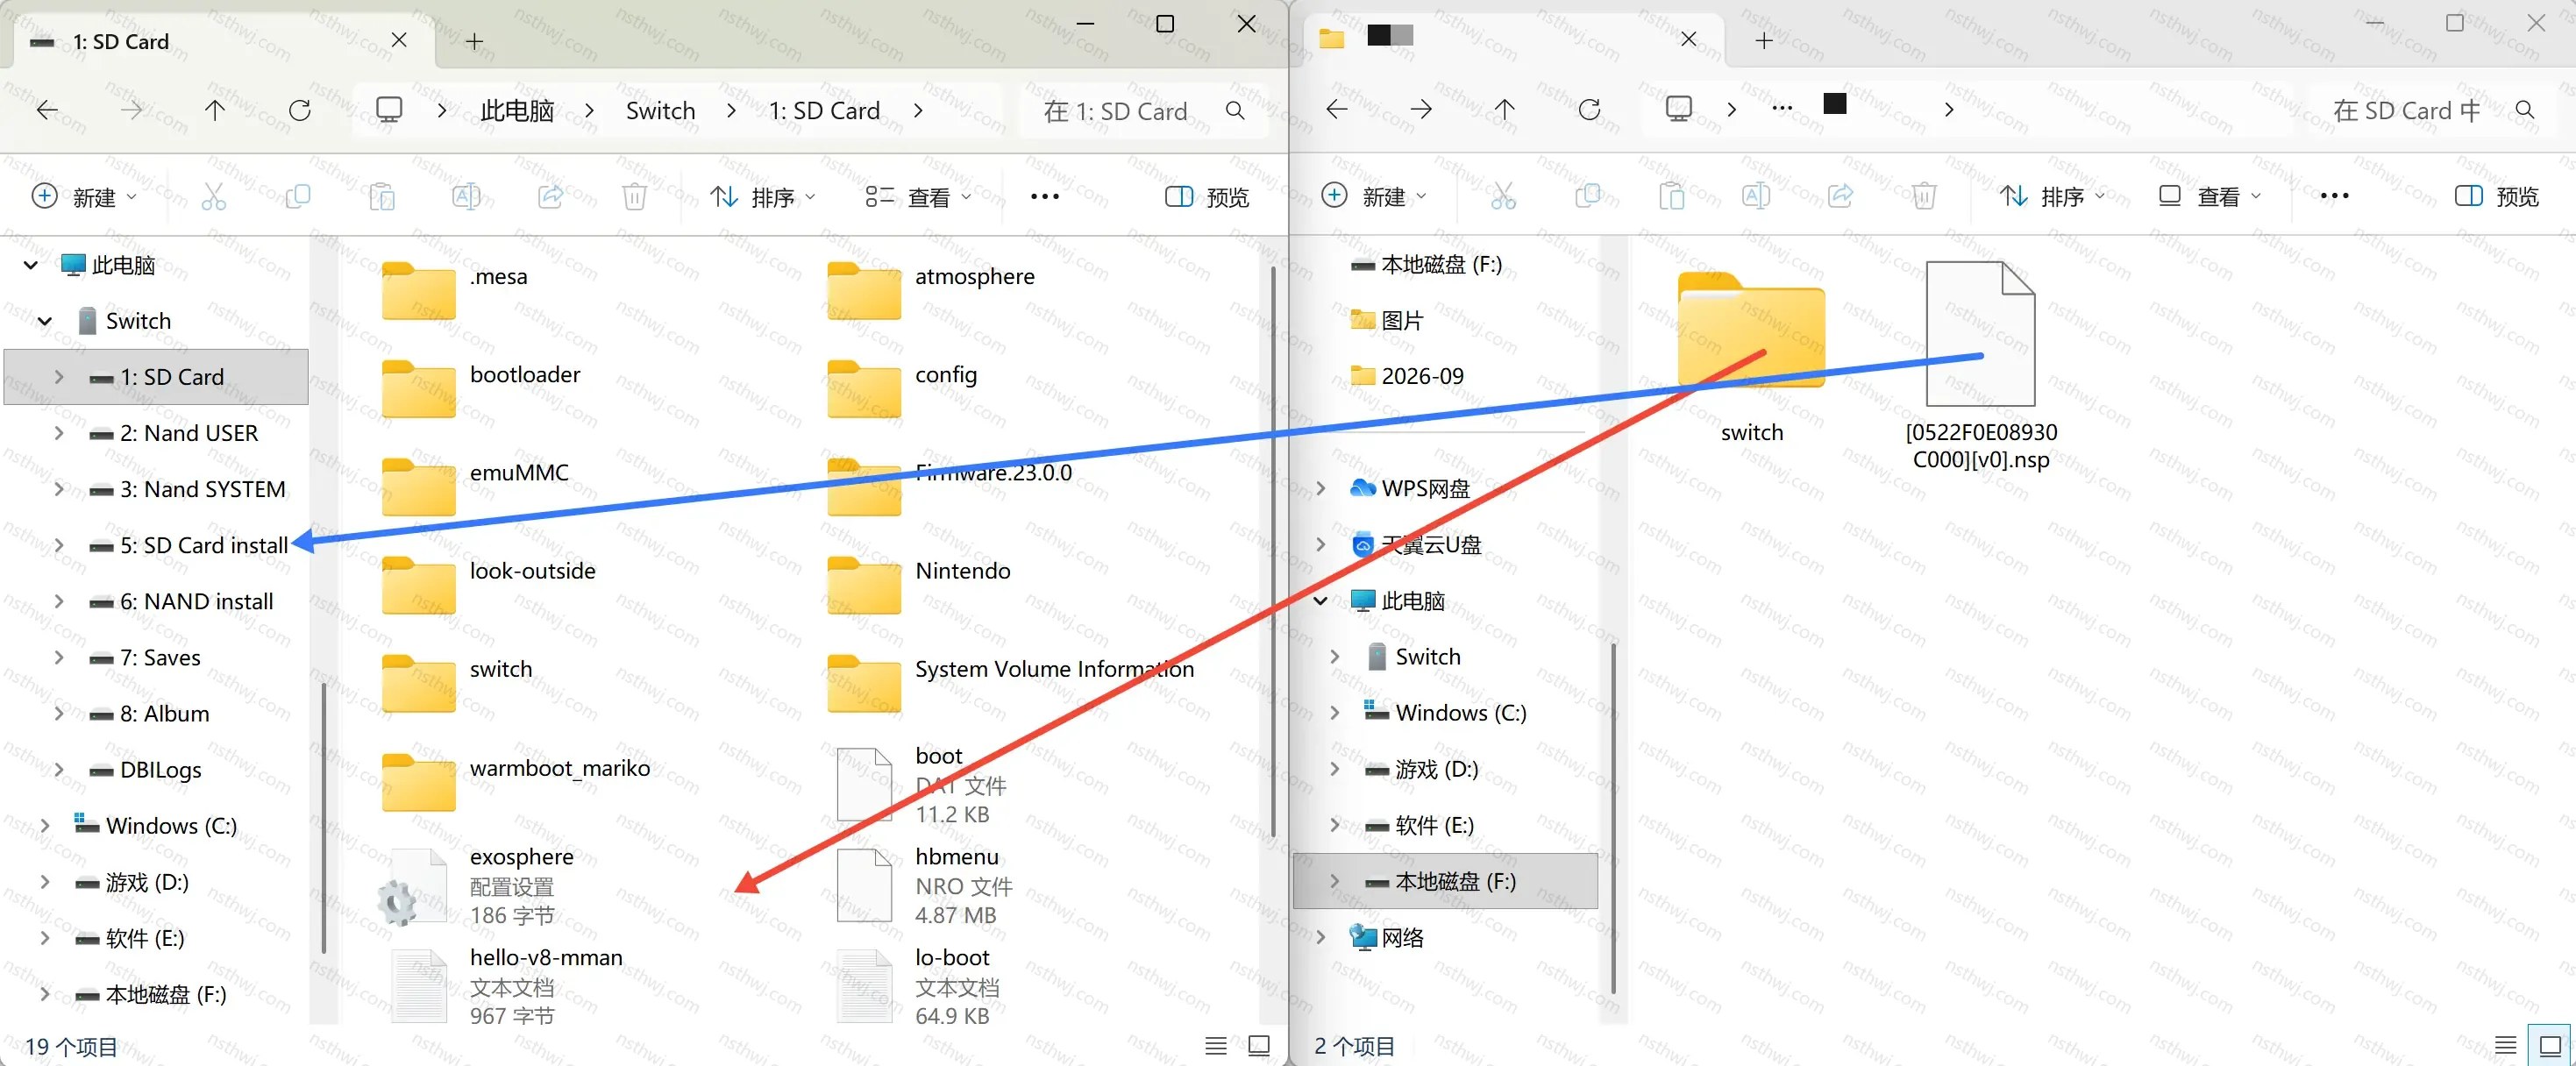This screenshot has width=2576, height=1066.
Task: Click share icon in right window toolbar
Action: 1840,196
